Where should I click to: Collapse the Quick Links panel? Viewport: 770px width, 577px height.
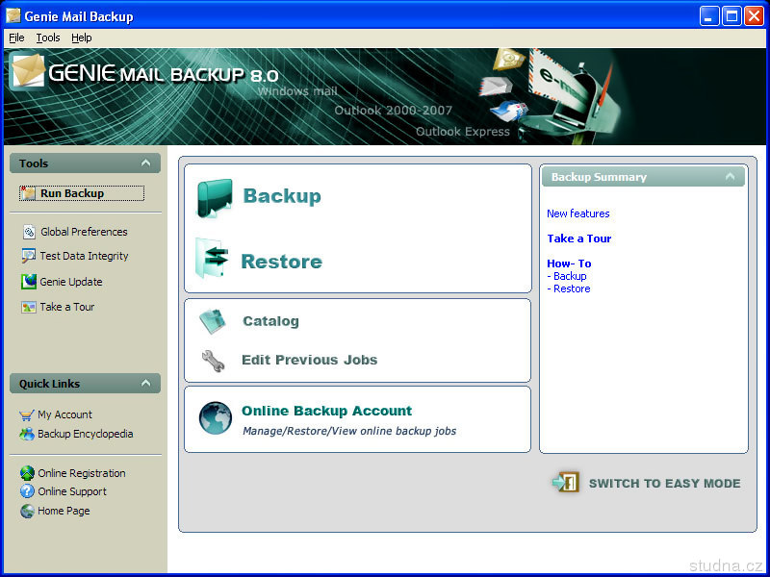(x=145, y=384)
